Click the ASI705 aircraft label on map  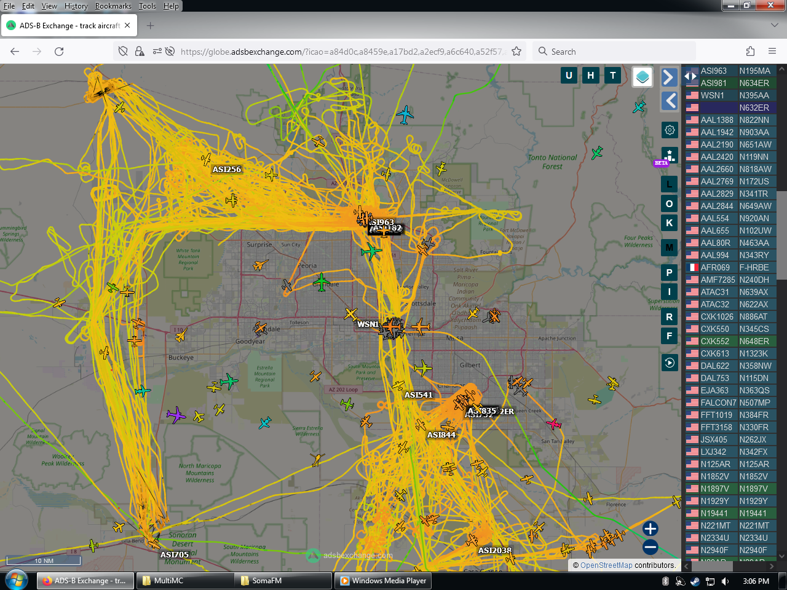[x=175, y=555]
